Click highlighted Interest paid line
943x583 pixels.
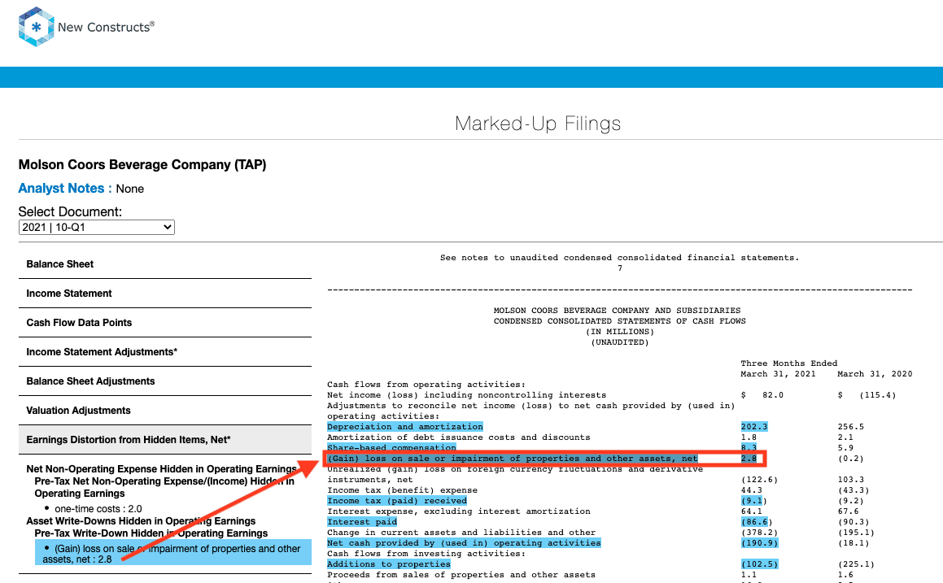[362, 522]
